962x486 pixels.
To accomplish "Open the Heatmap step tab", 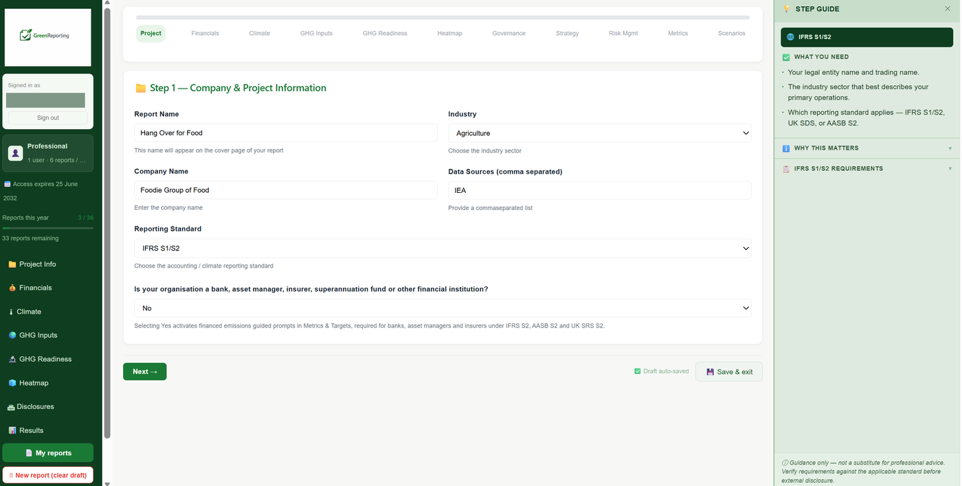I will click(x=450, y=33).
